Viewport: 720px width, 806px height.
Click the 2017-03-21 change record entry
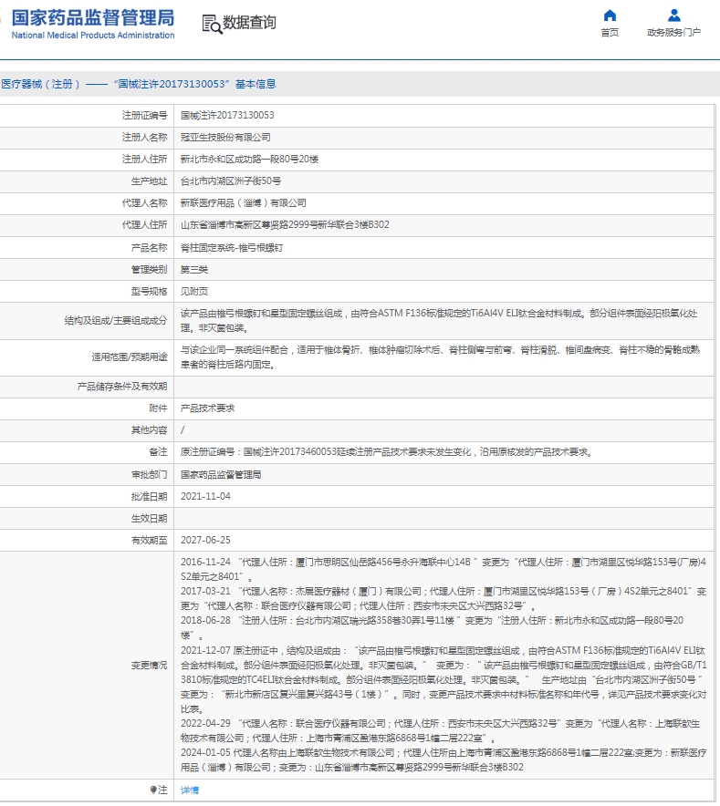point(443,598)
